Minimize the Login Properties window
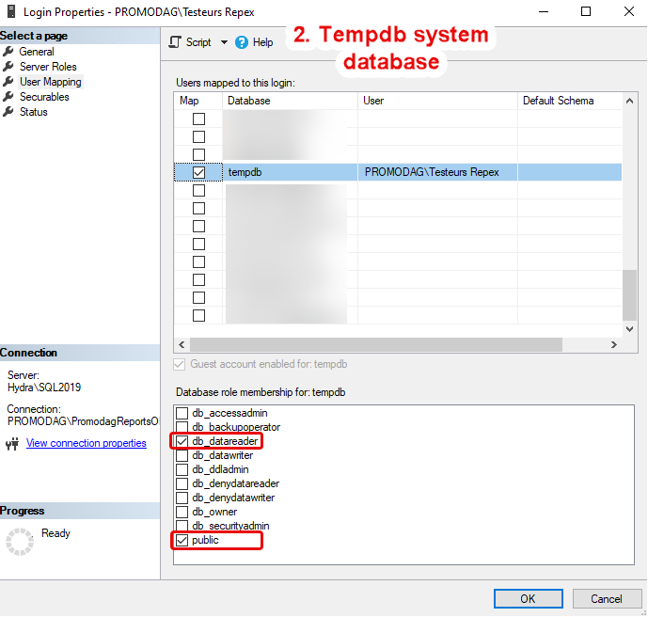Viewport: 648px width, 617px height. click(x=544, y=11)
